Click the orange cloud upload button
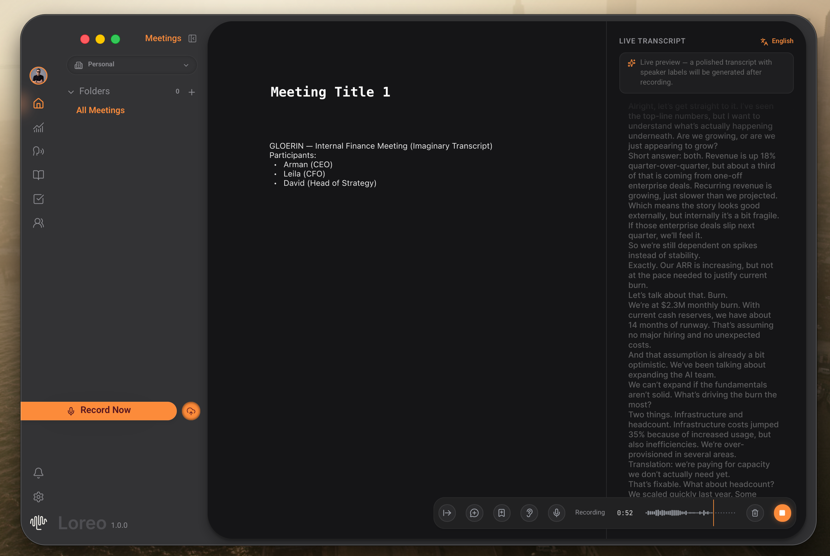 tap(191, 411)
